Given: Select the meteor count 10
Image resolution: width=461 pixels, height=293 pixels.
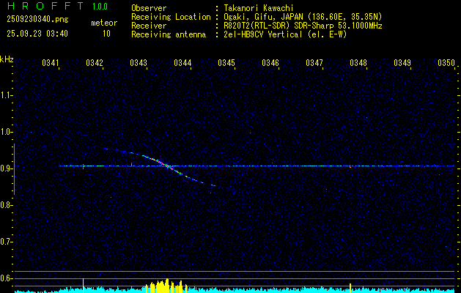Looking at the screenshot, I should (x=106, y=34).
